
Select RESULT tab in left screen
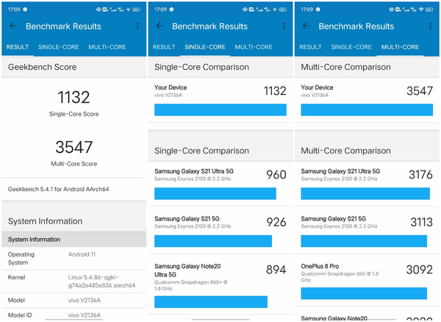[x=18, y=47]
